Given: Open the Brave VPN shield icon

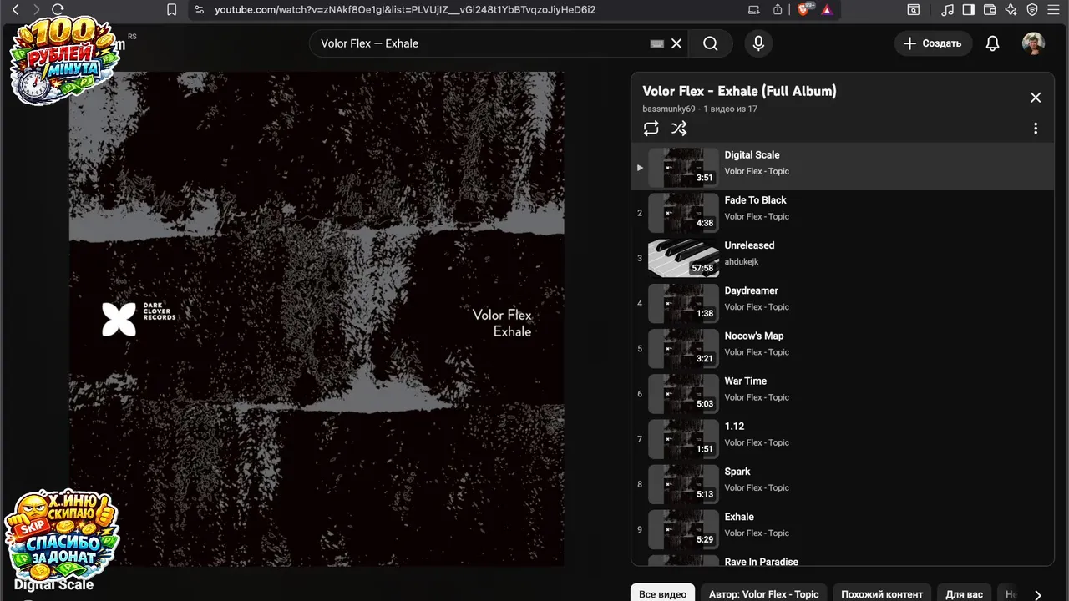Looking at the screenshot, I should click(x=1032, y=10).
